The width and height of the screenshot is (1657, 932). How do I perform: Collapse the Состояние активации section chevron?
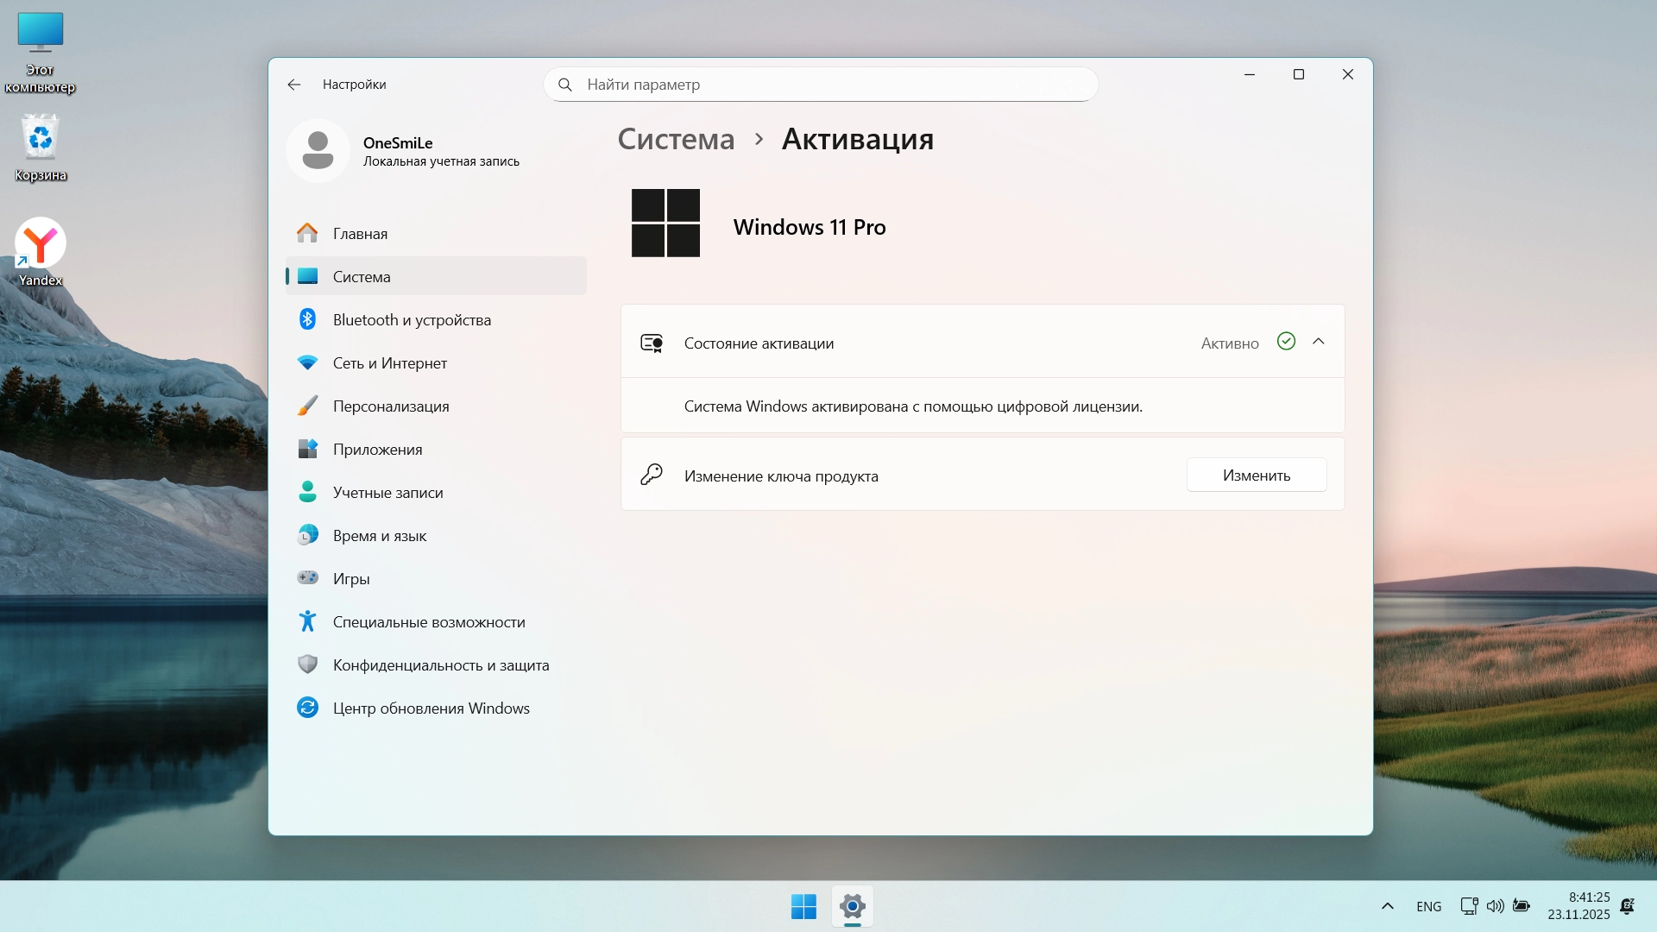[x=1318, y=342]
